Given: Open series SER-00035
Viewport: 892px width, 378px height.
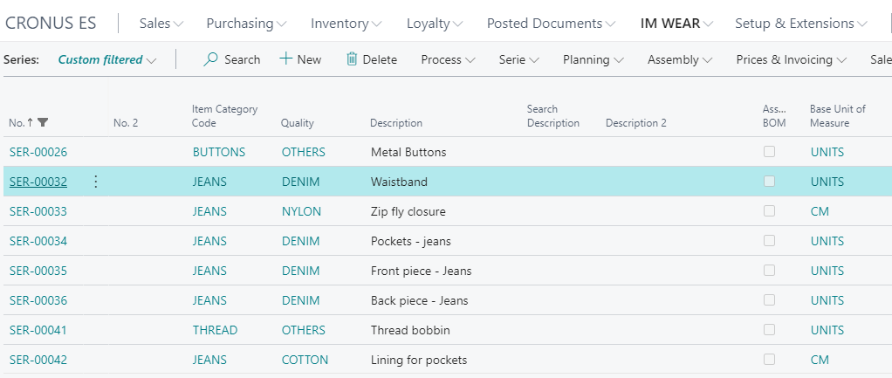Looking at the screenshot, I should [x=38, y=271].
